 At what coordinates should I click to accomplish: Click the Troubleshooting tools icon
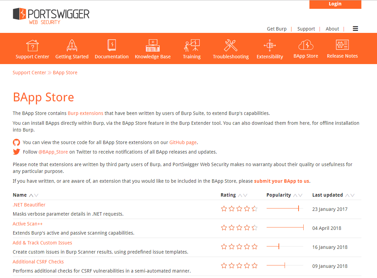pos(231,45)
